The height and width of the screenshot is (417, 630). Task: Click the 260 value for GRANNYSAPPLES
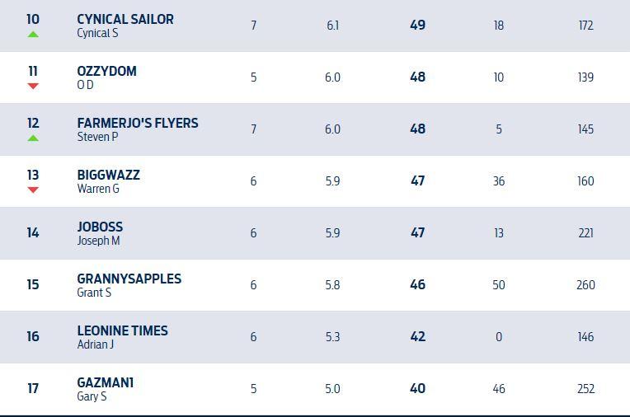click(585, 285)
